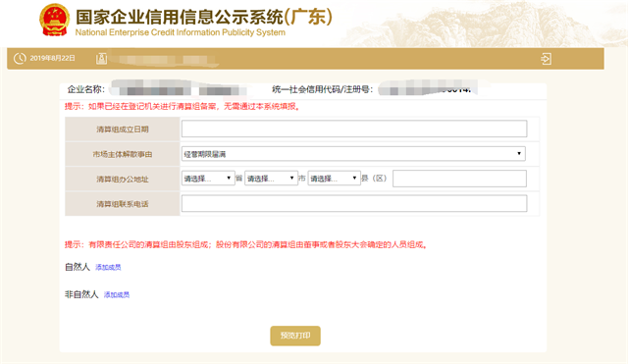The width and height of the screenshot is (628, 364).
Task: Click the red hint about 清算组备案
Action: (x=183, y=107)
